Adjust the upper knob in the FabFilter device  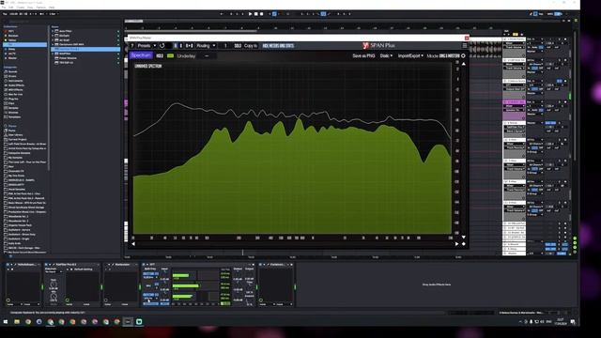54,284
